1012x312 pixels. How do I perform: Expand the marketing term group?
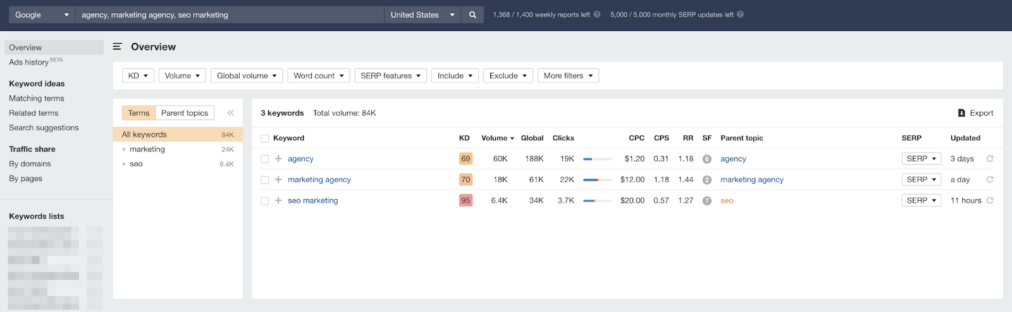pyautogui.click(x=124, y=149)
